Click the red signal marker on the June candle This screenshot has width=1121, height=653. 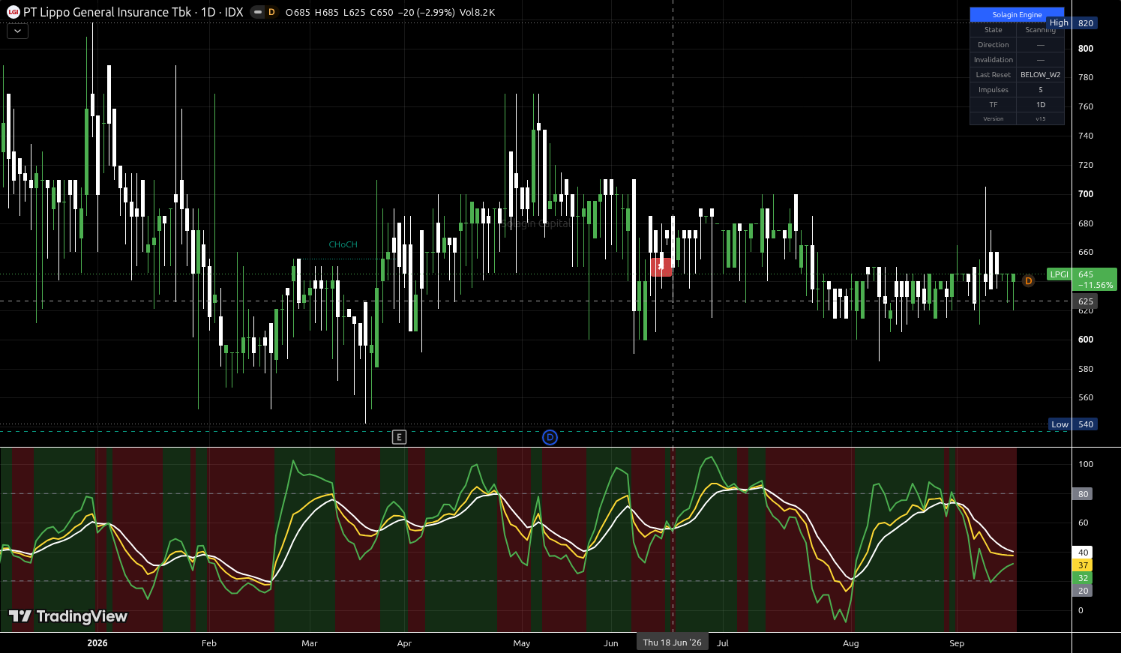(661, 266)
